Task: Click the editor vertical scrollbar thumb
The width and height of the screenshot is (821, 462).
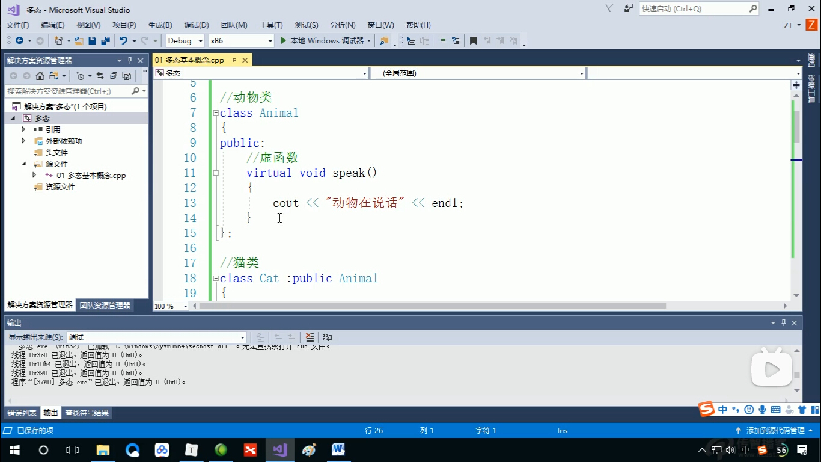Action: 796,123
